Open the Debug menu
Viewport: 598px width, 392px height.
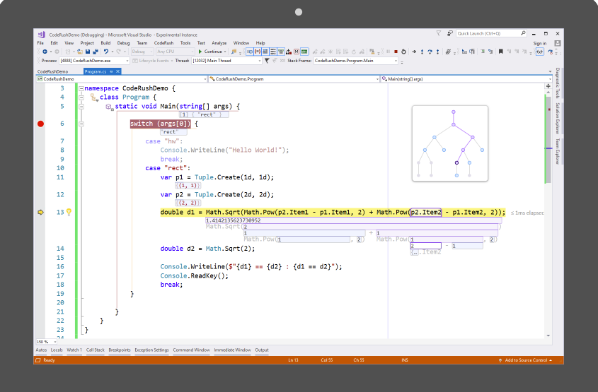tap(123, 43)
